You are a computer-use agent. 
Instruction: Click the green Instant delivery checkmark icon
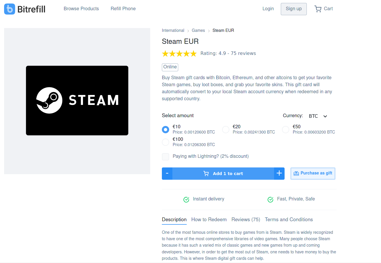click(x=186, y=199)
